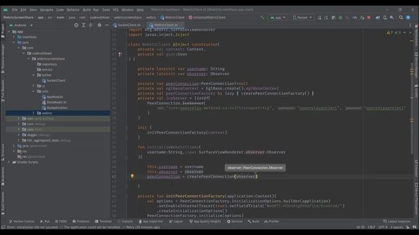
Task: Open the device selector dropdown
Action: (x=302, y=18)
